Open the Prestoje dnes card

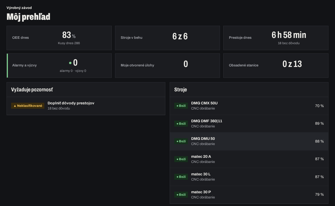click(x=276, y=38)
